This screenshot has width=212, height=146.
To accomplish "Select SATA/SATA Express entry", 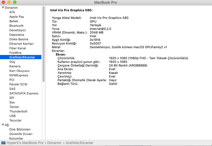I will pos(24,93).
